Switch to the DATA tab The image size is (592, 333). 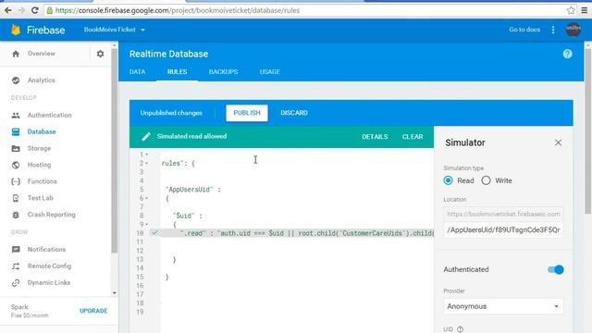tap(138, 72)
